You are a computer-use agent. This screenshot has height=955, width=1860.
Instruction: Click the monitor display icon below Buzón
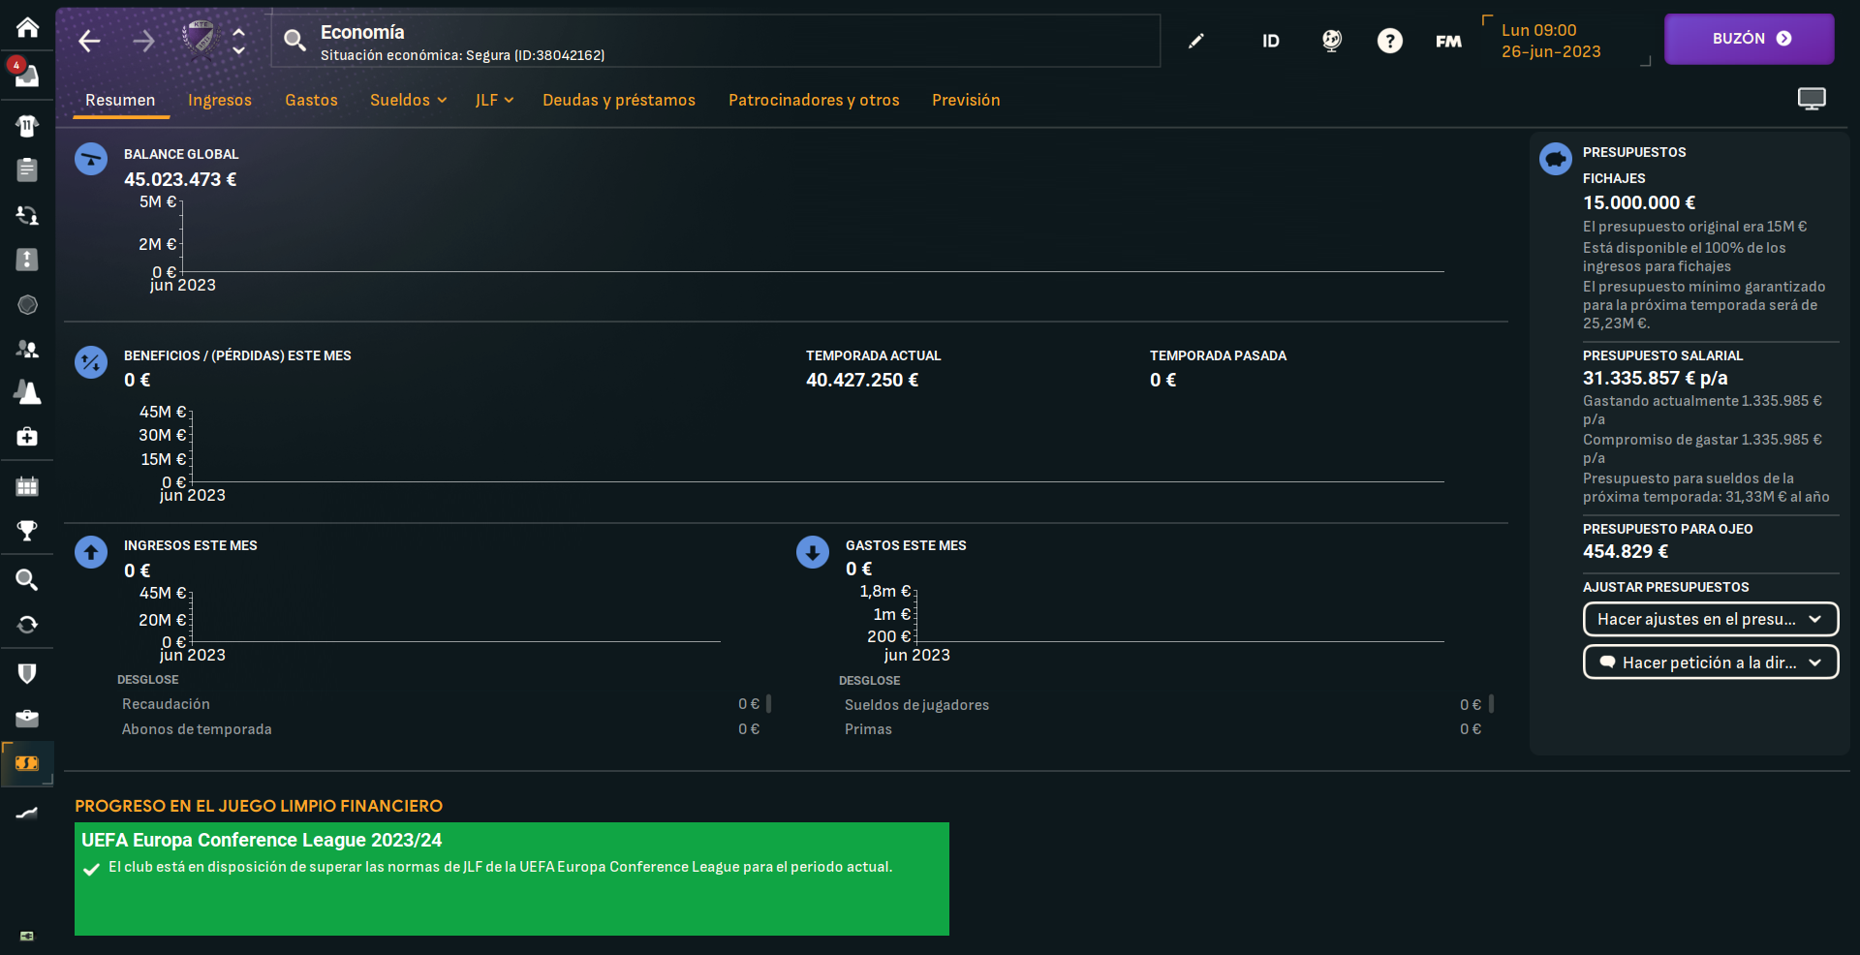click(1812, 99)
